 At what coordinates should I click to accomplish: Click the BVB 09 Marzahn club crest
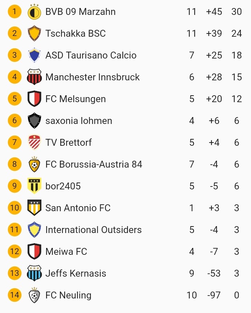click(x=35, y=12)
